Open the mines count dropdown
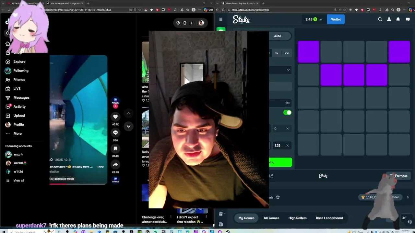Viewport: 415px width, 233px height. [x=281, y=70]
